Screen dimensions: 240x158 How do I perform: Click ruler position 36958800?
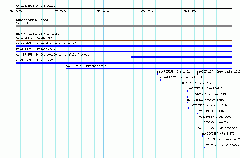click(59, 11)
